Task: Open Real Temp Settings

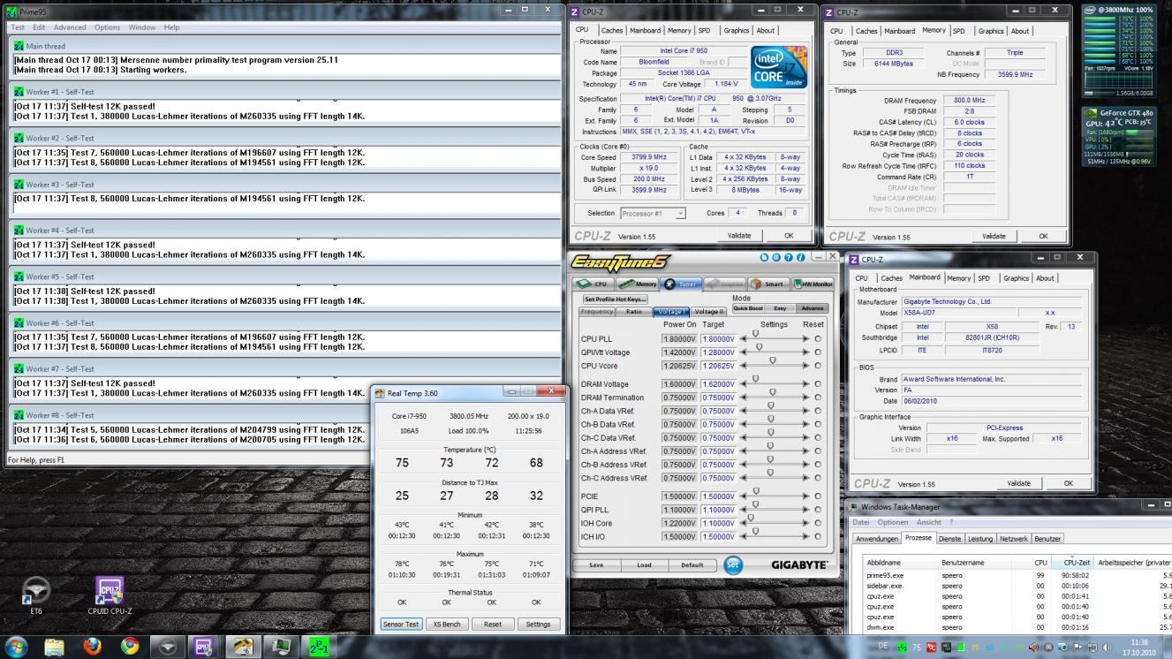Action: (x=538, y=624)
